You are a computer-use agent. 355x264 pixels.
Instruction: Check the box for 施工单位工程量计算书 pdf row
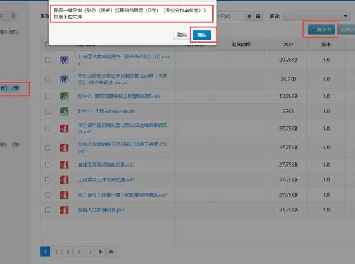(x=47, y=195)
